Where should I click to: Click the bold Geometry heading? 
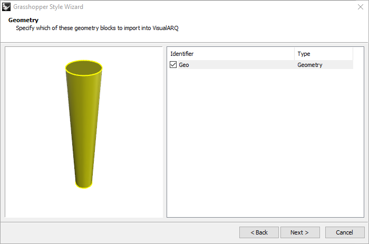point(23,20)
